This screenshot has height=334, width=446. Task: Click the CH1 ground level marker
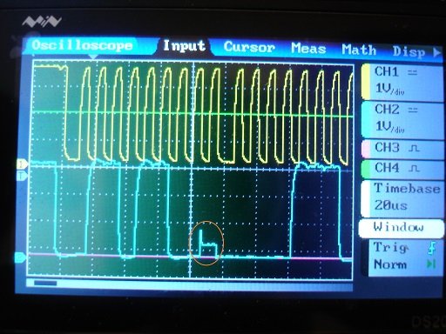point(22,164)
